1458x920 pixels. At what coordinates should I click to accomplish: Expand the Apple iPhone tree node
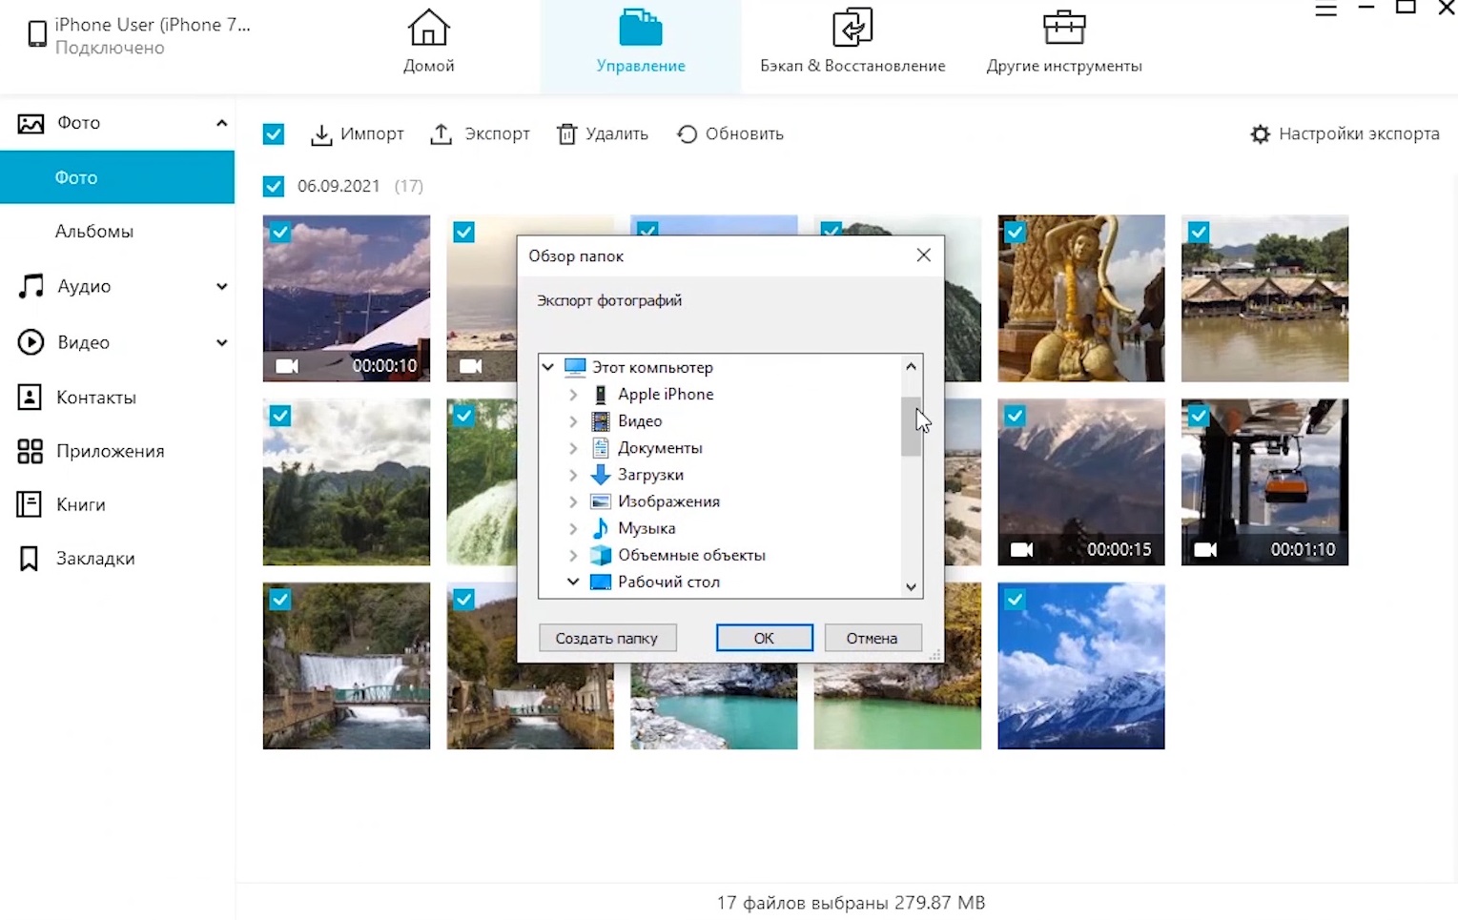[x=573, y=395]
